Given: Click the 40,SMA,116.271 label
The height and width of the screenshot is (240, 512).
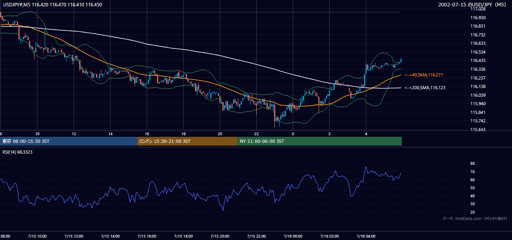Looking at the screenshot, I should tap(424, 75).
